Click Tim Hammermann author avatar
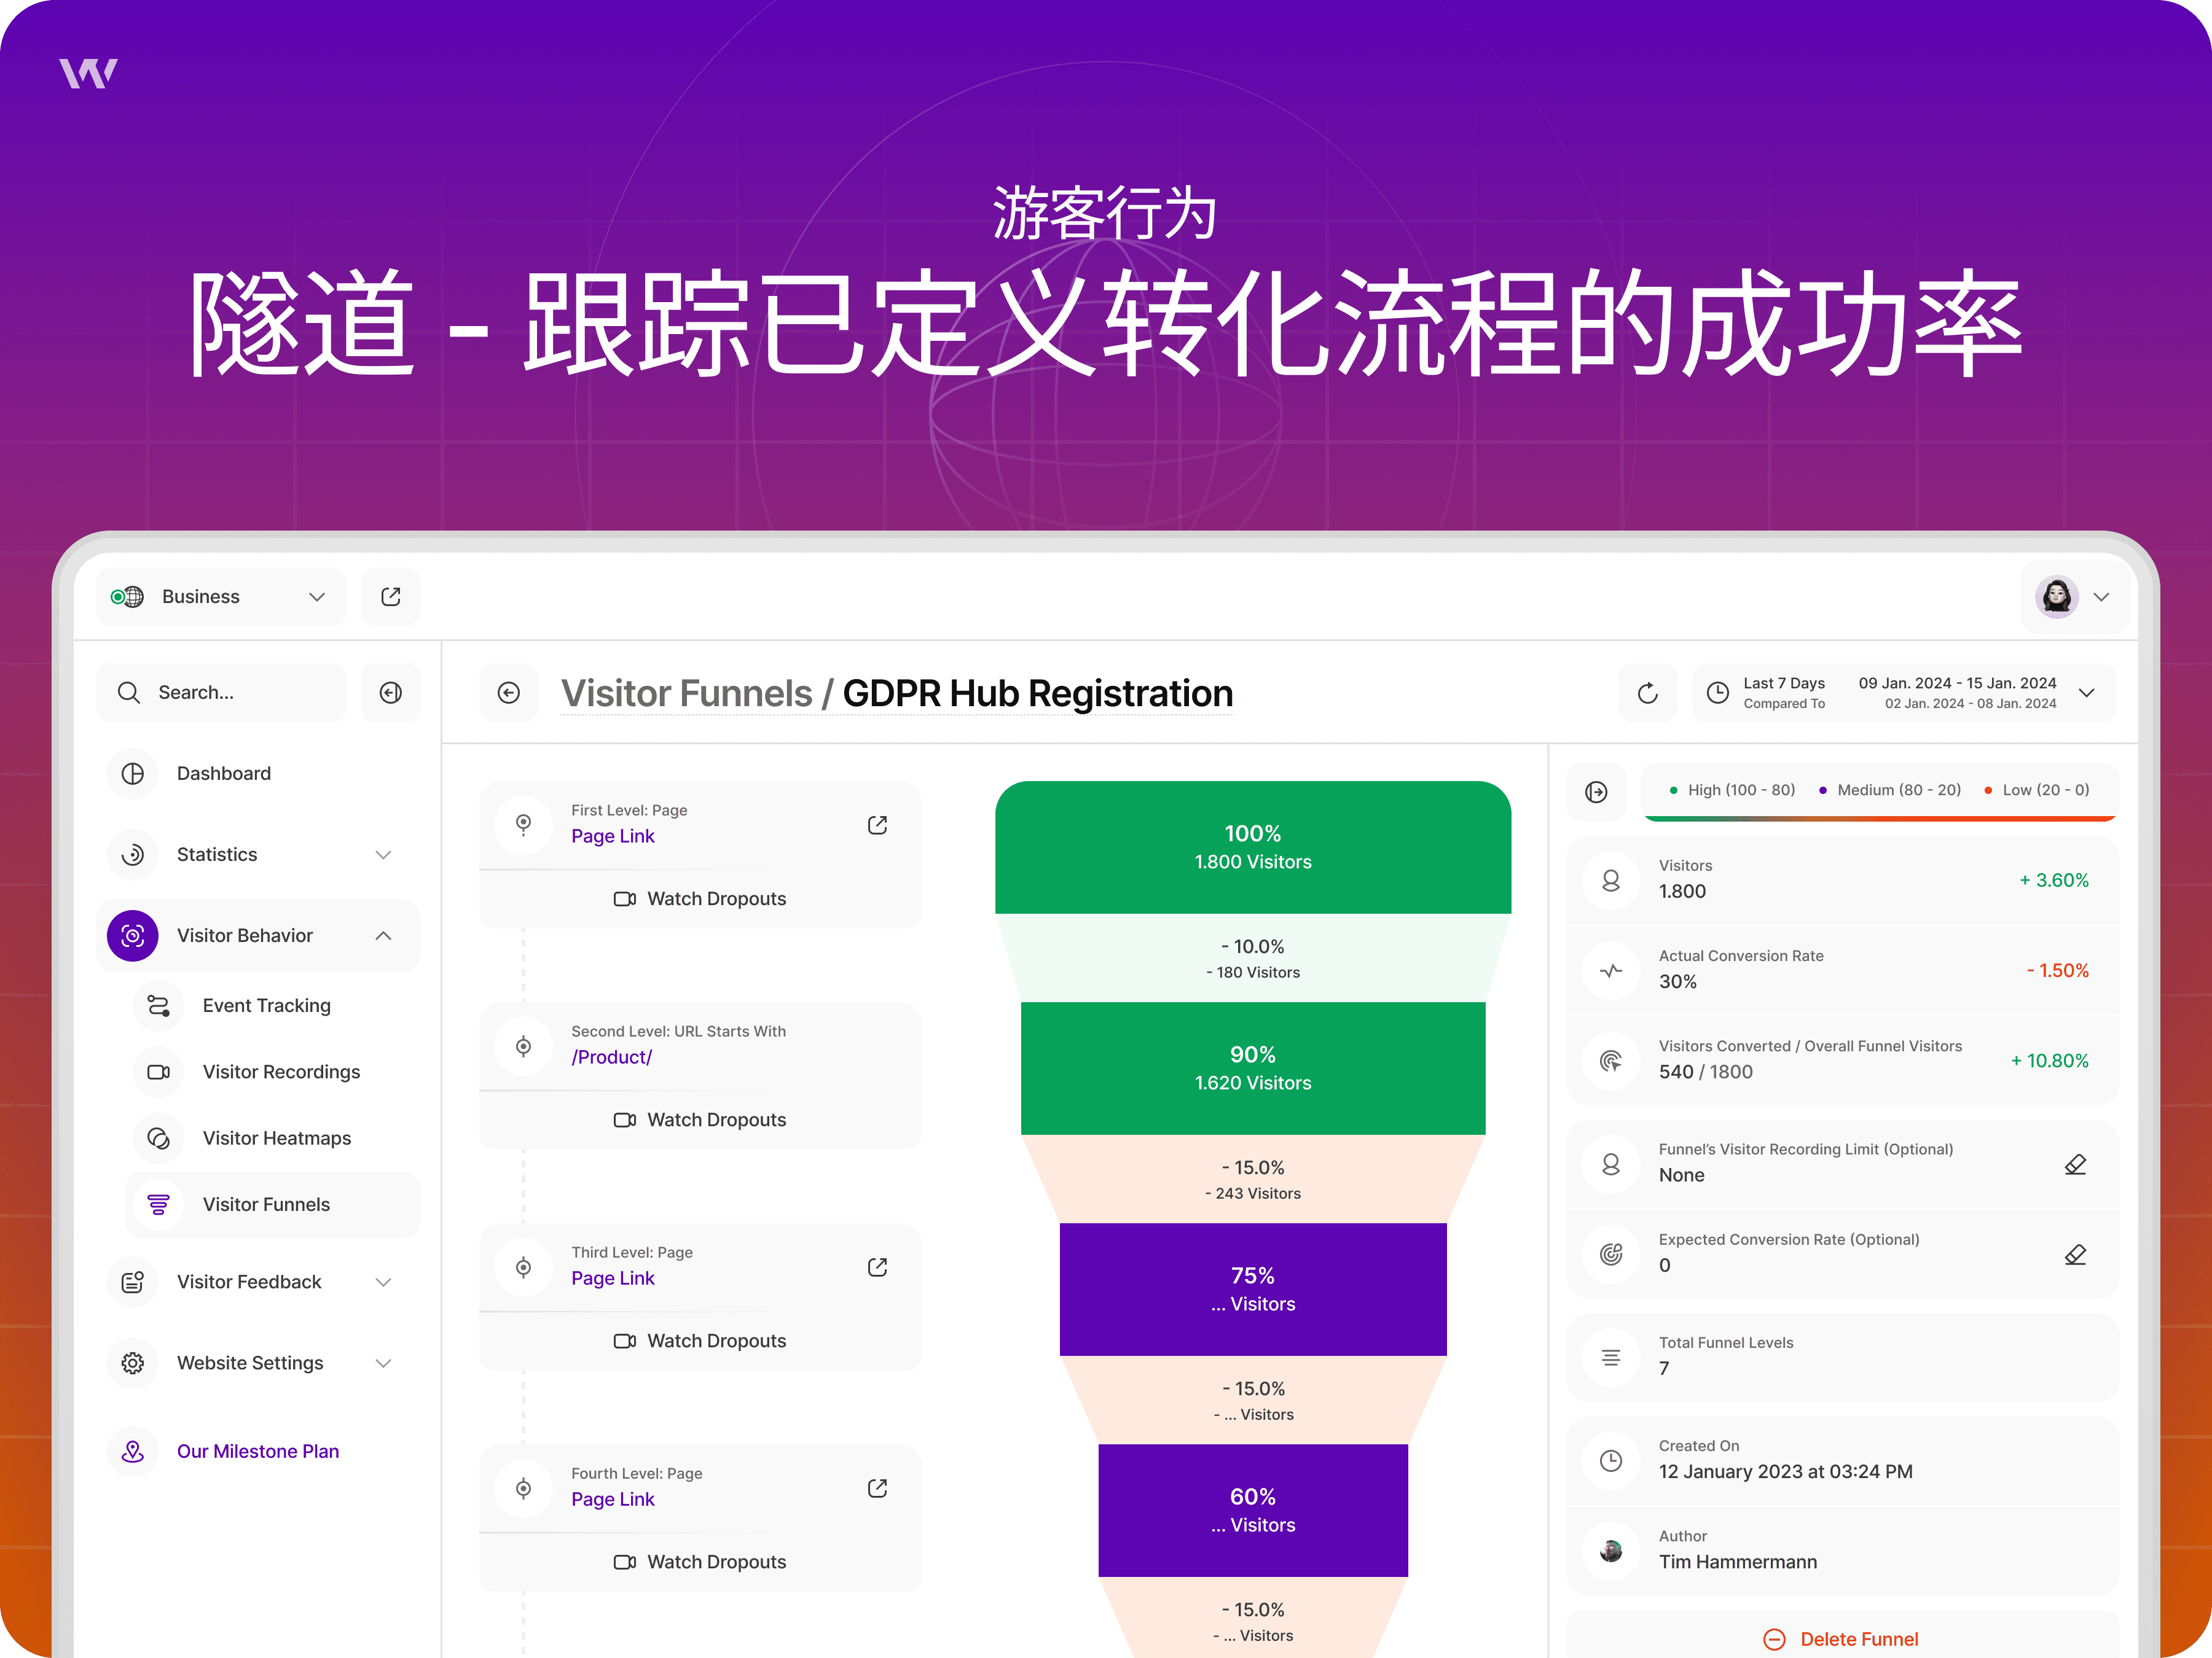The image size is (2212, 1658). click(1611, 1551)
